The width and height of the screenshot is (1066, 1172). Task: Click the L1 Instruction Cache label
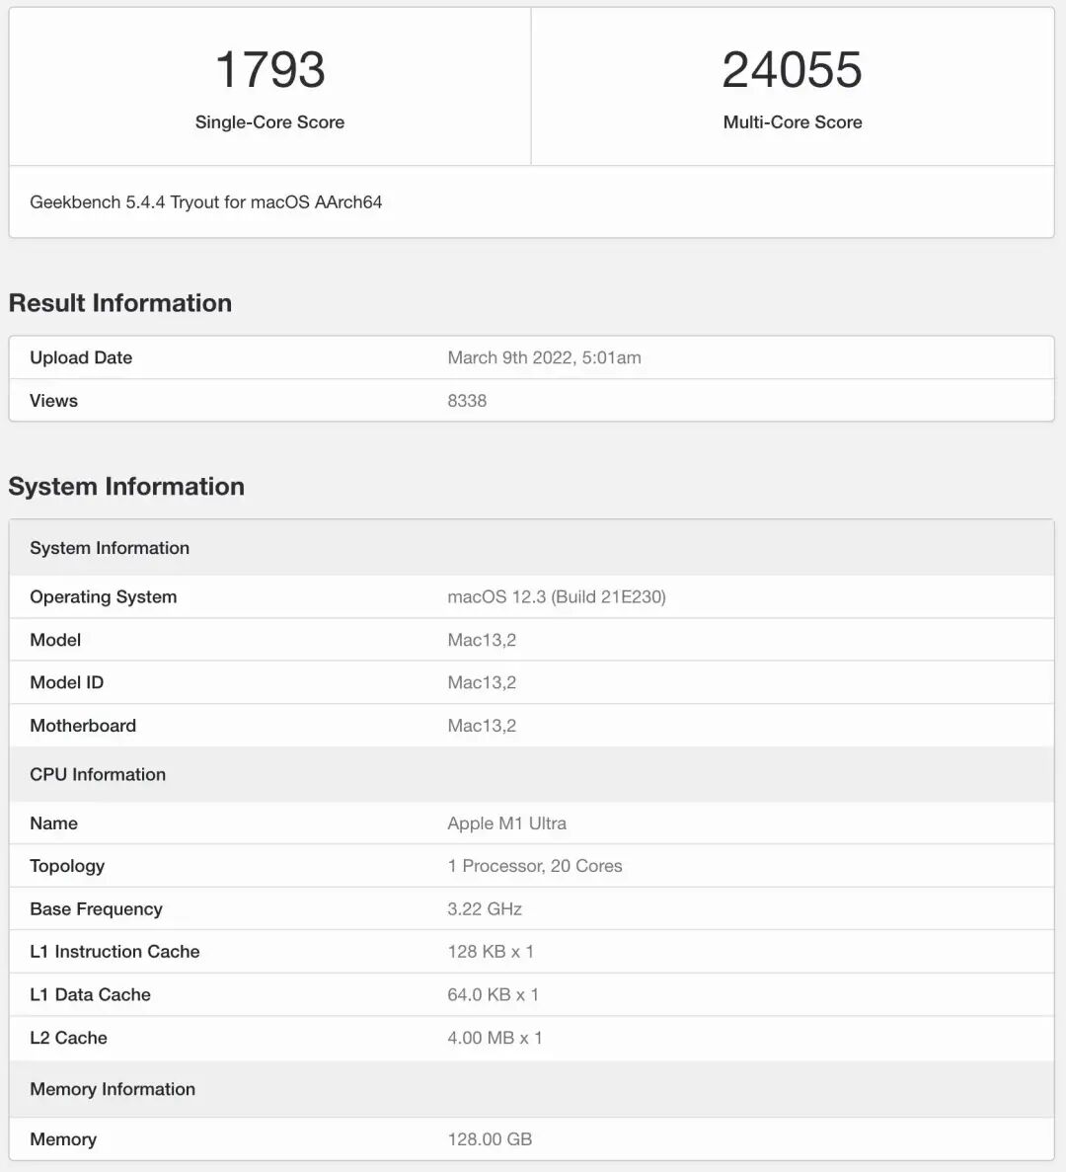point(114,952)
